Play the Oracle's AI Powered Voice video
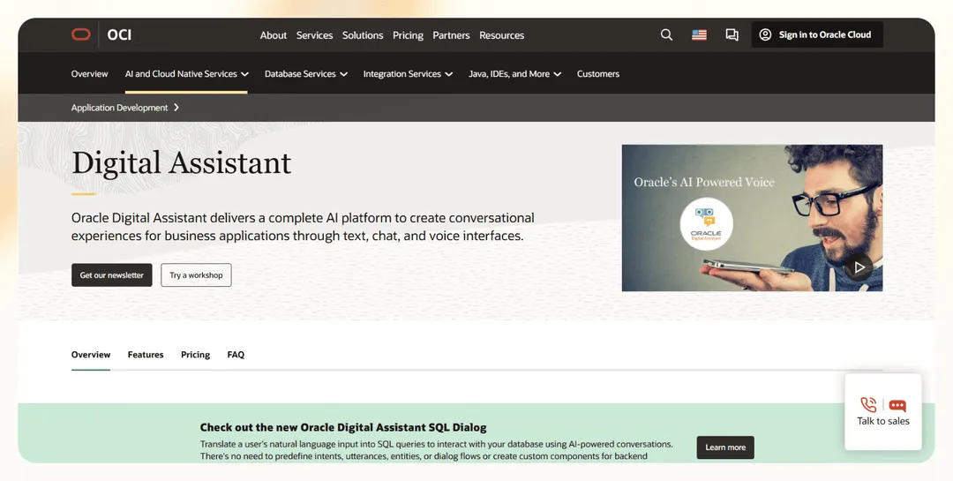The image size is (953, 481). pos(859,267)
